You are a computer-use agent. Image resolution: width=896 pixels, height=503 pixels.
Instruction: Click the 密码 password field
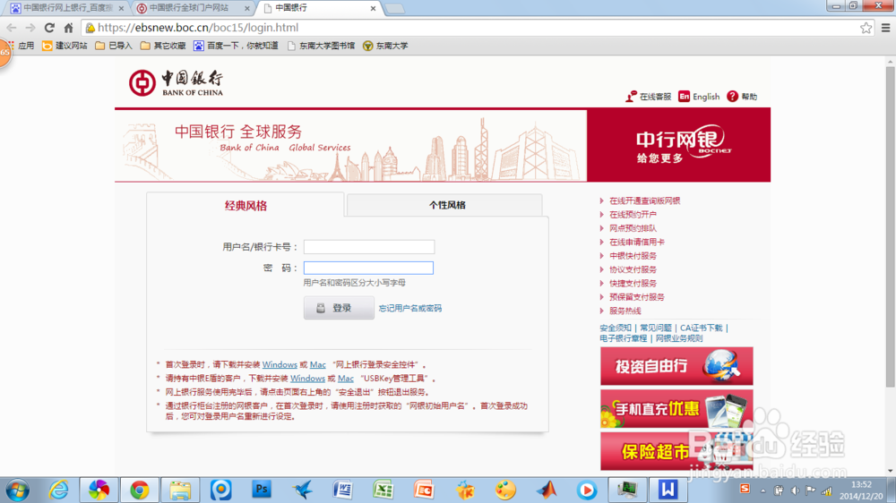tap(368, 268)
